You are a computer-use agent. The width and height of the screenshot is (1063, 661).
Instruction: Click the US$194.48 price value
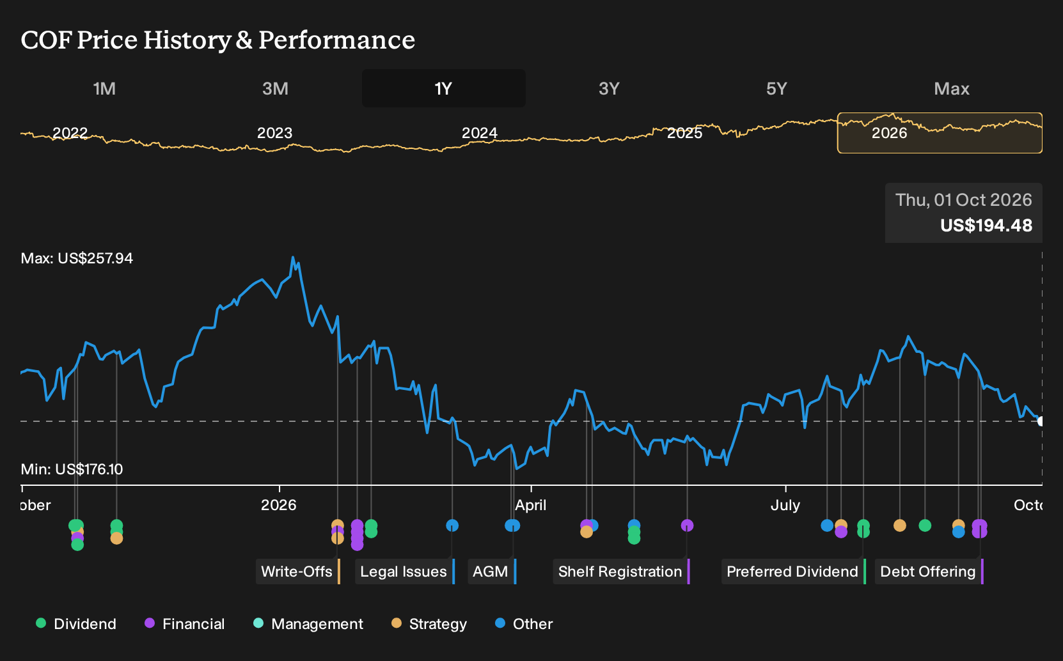[x=986, y=226]
